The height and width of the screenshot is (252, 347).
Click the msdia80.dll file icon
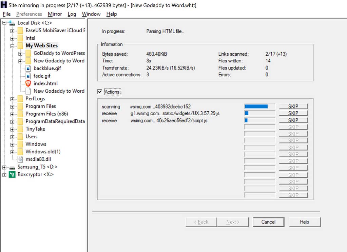[x=20, y=159]
